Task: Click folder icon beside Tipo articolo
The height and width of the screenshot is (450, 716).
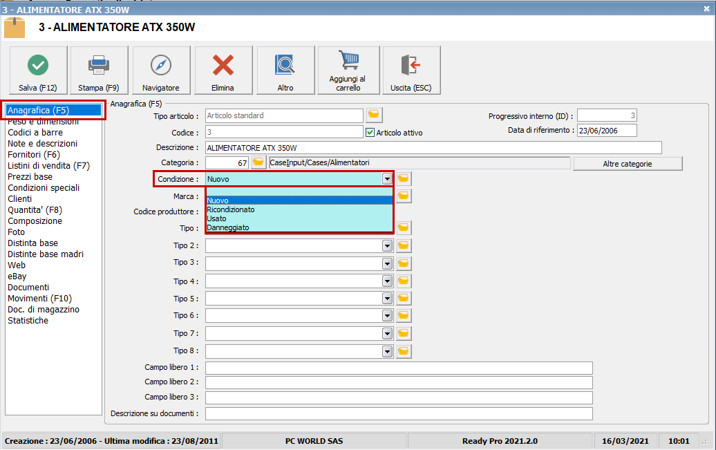Action: [x=374, y=115]
